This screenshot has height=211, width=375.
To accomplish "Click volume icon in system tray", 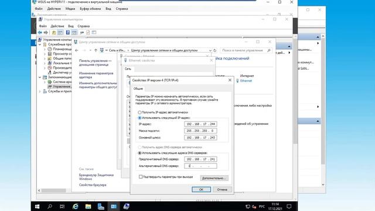I will coord(254,206).
